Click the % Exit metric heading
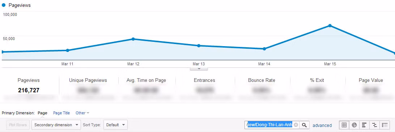Viewport: 395px width, 132px height. pyautogui.click(x=317, y=80)
